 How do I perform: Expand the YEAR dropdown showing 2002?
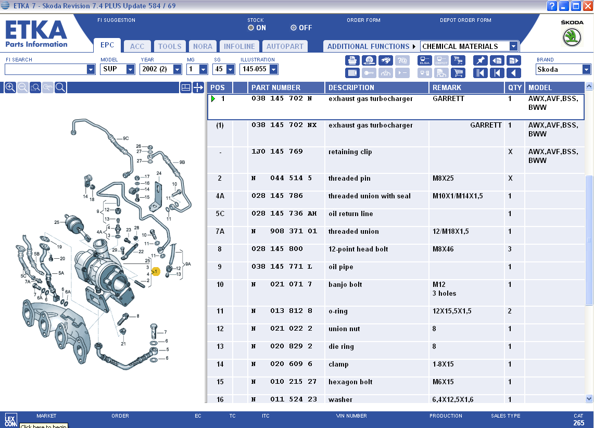pyautogui.click(x=177, y=69)
